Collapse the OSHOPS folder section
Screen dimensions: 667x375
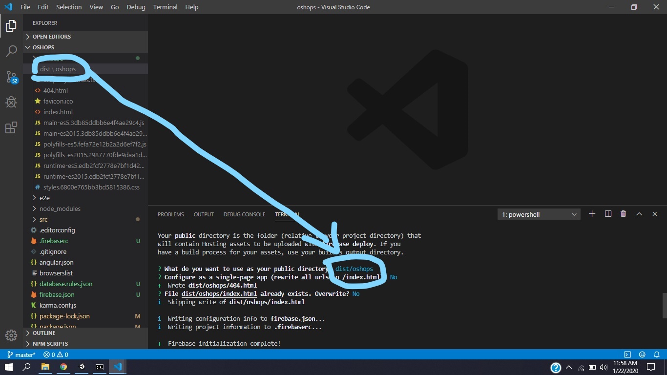pos(85,47)
